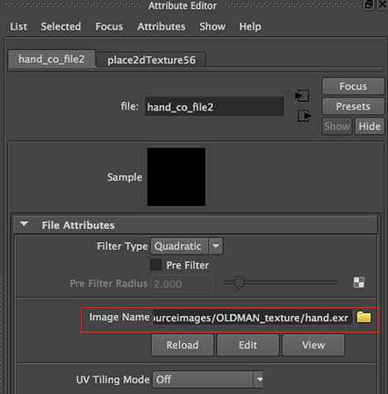The width and height of the screenshot is (388, 394).
Task: Click the View image button
Action: point(313,345)
